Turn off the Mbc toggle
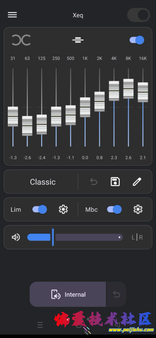 [114, 209]
